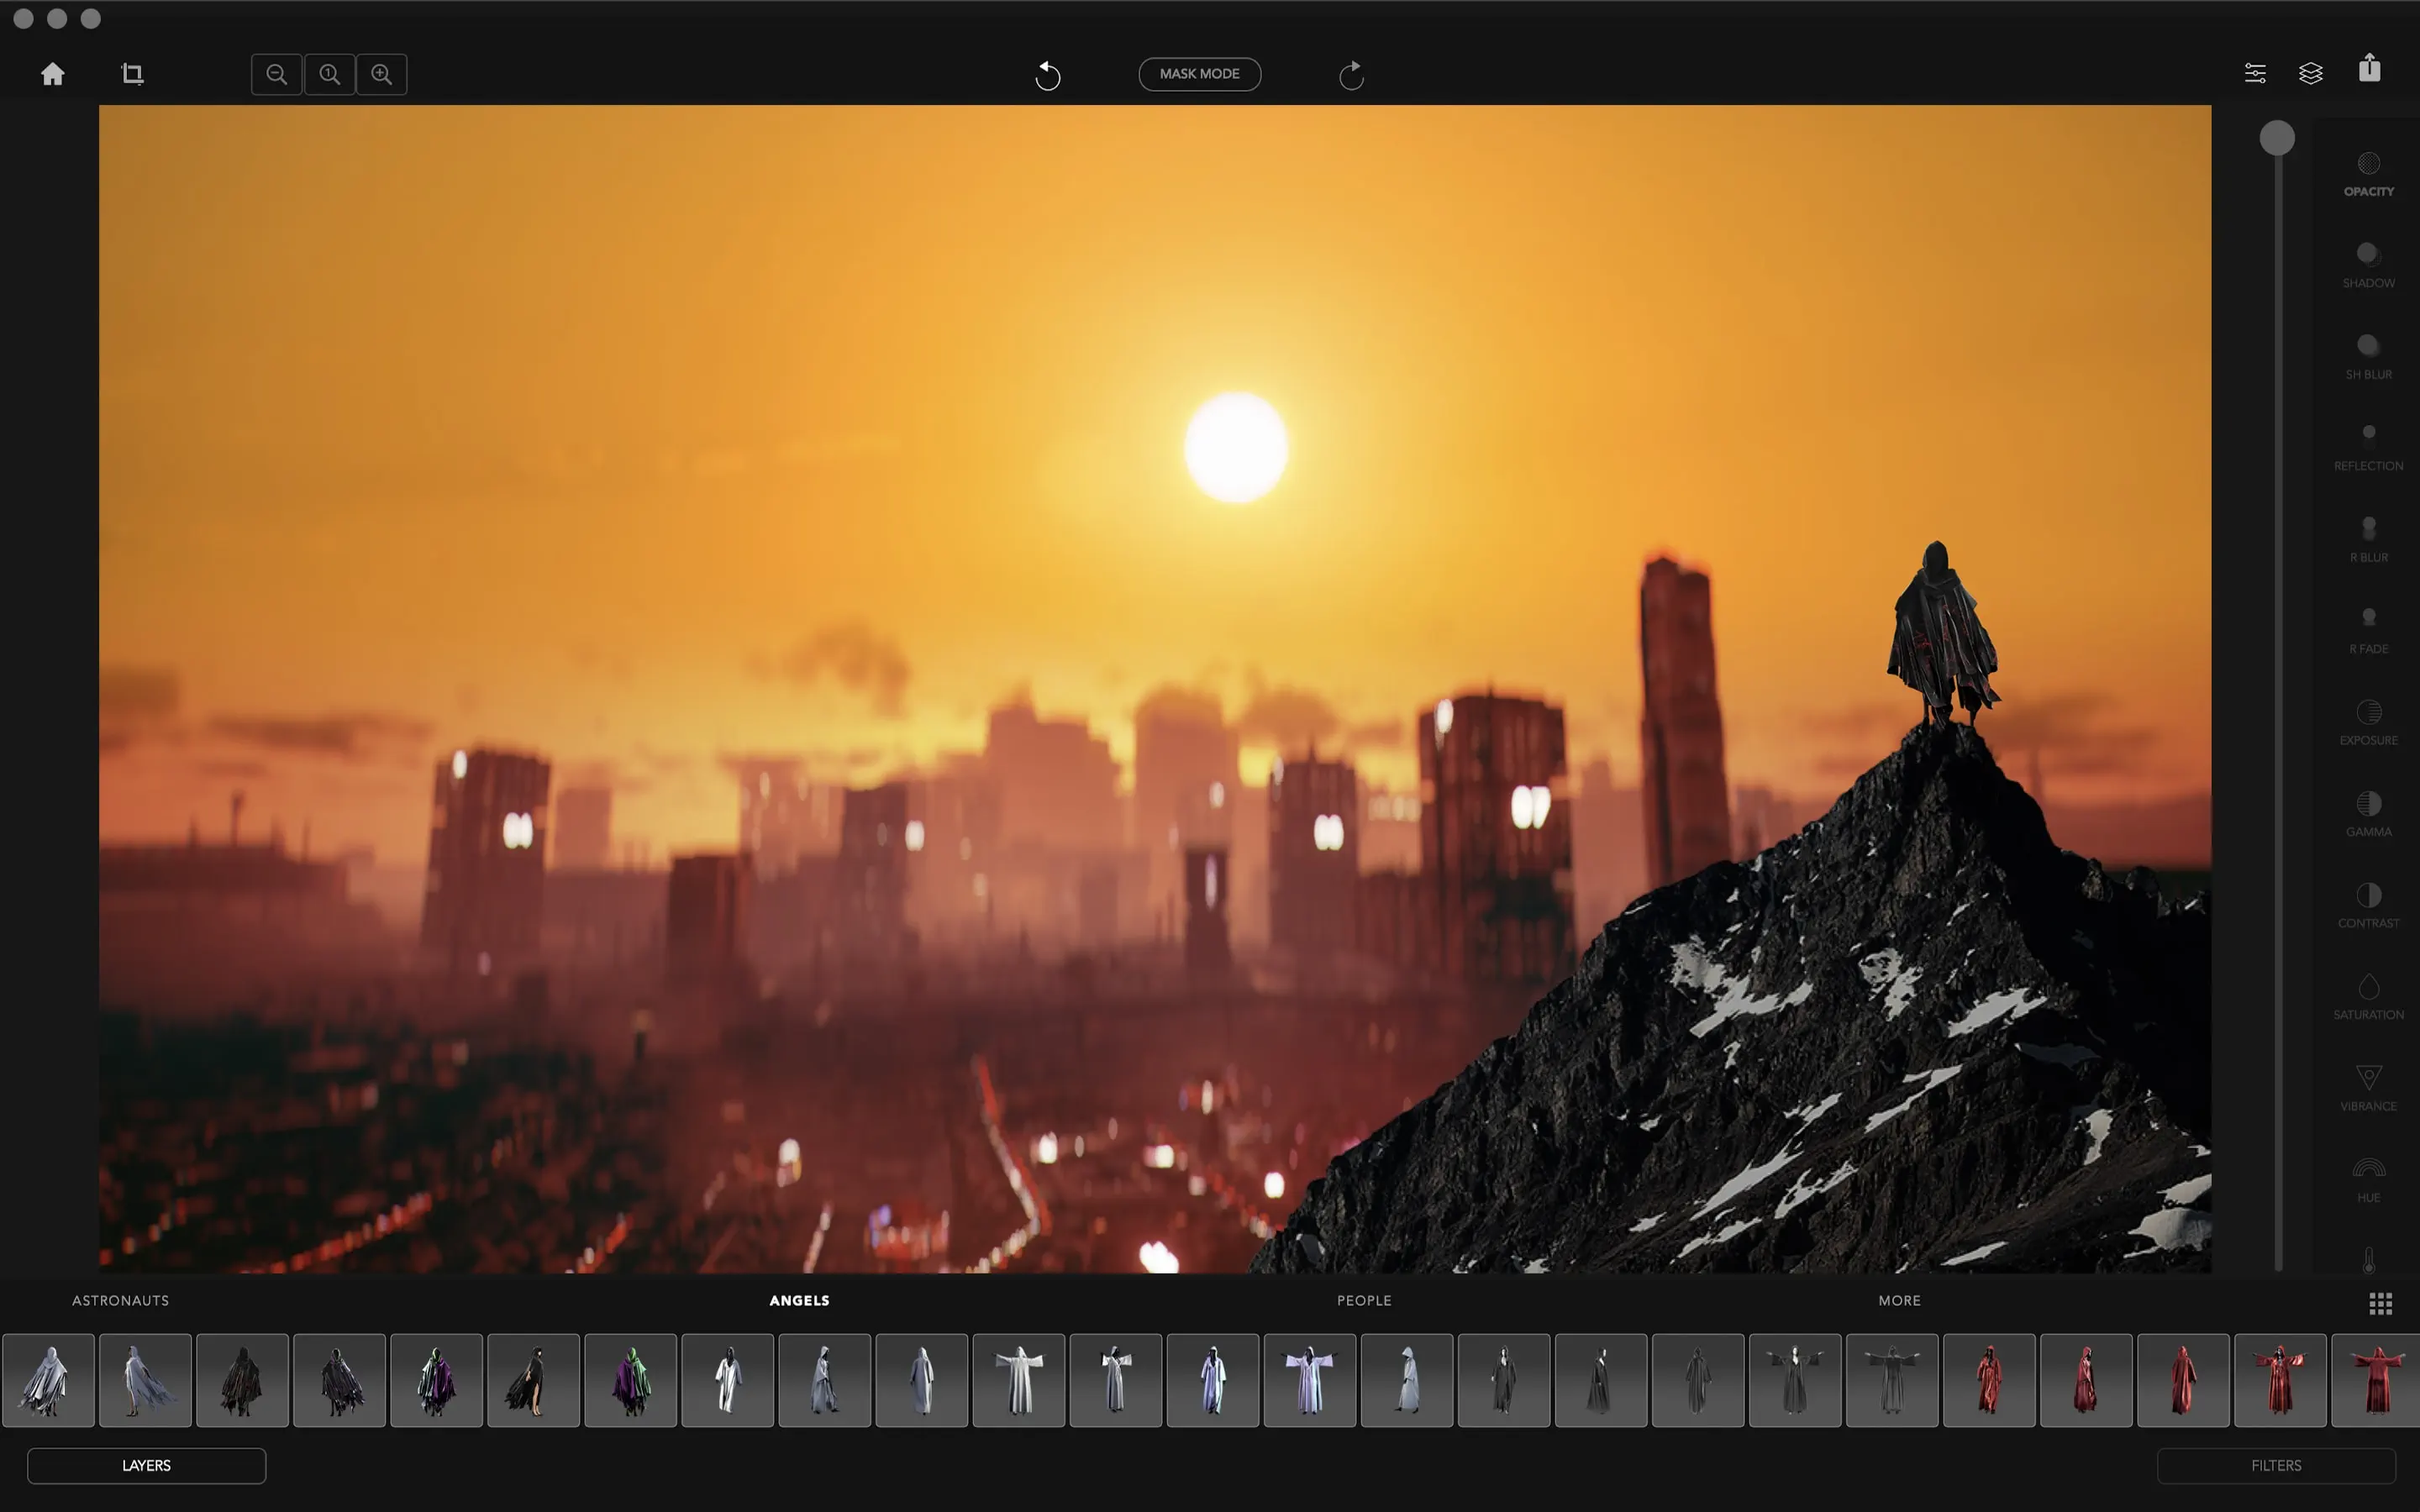Select the Crop tool icon
2420x1512 pixels.
[x=132, y=74]
